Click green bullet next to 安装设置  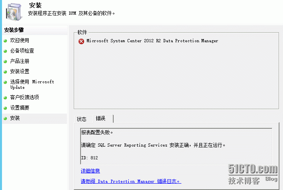(5, 72)
